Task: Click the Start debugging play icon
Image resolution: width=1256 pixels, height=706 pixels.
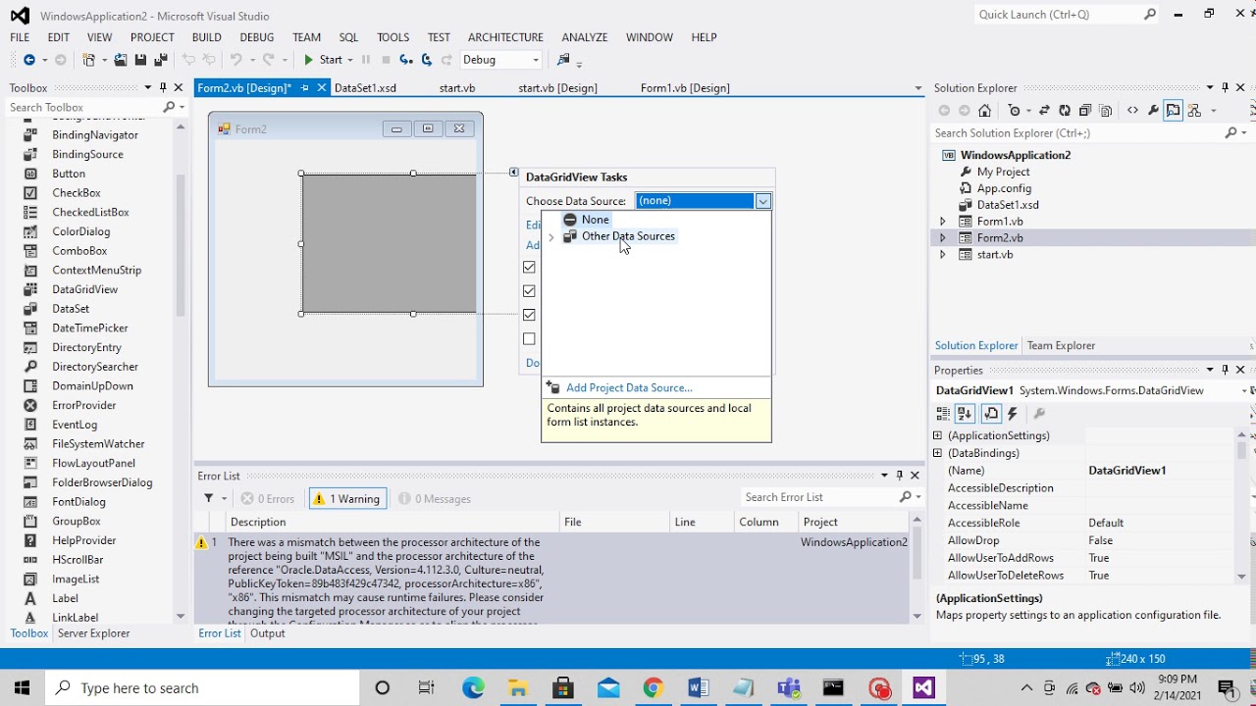Action: 308,60
